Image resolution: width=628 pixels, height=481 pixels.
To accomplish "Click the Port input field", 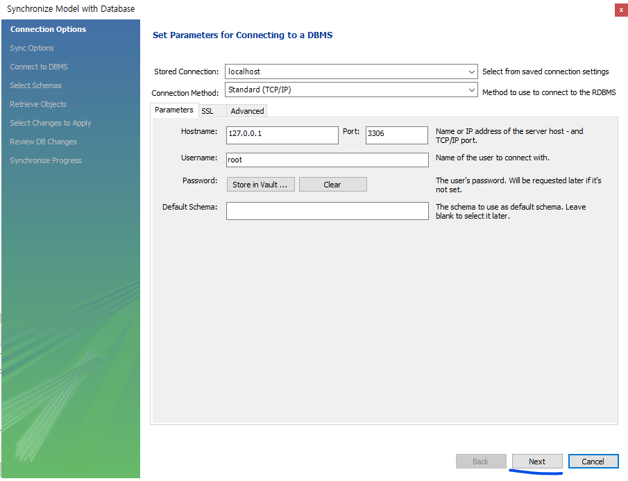I will (x=396, y=135).
